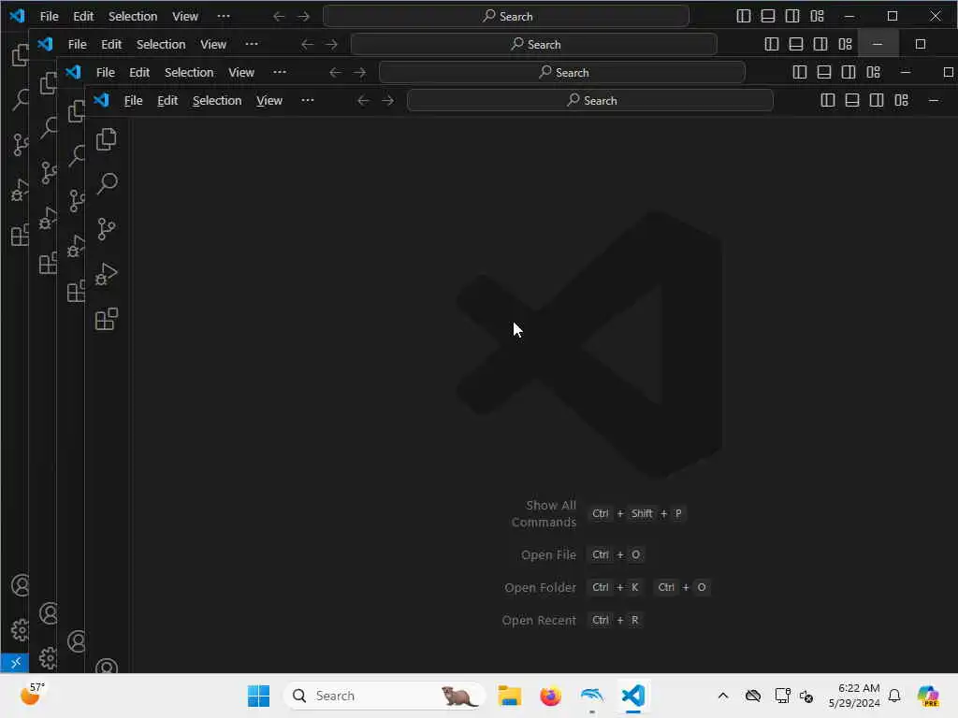Go back arrow in third window

tap(335, 72)
